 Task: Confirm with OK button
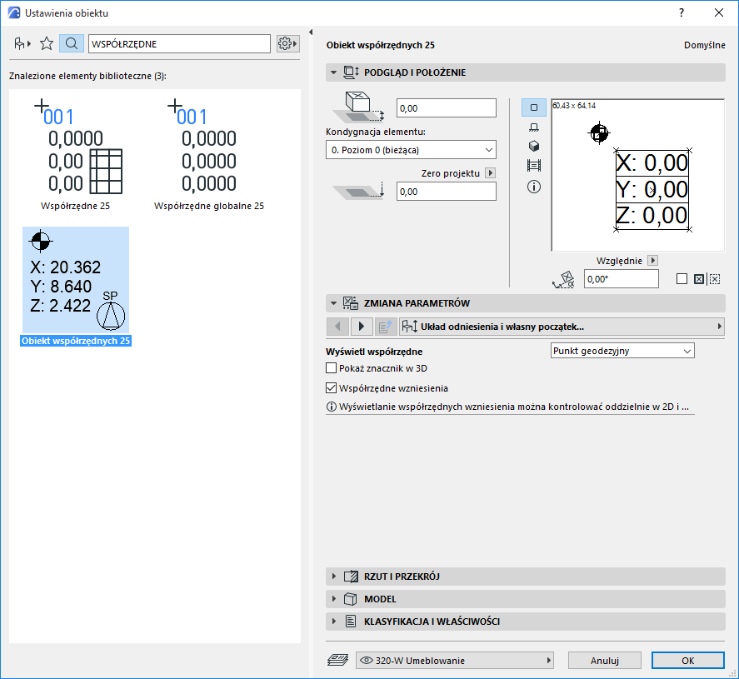[x=687, y=660]
